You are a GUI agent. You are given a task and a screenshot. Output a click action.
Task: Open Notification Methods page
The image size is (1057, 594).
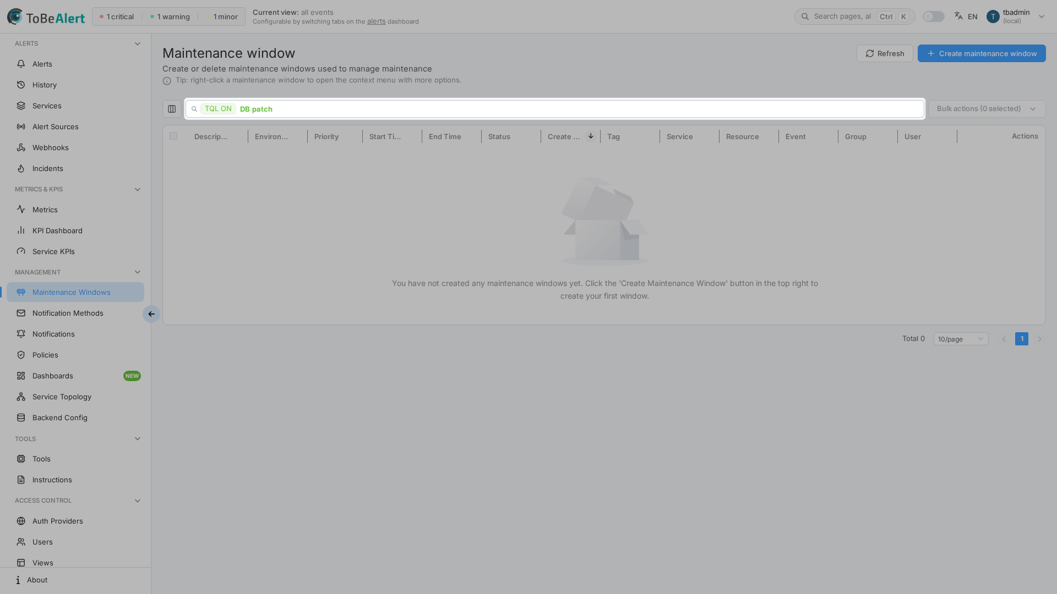coord(75,313)
